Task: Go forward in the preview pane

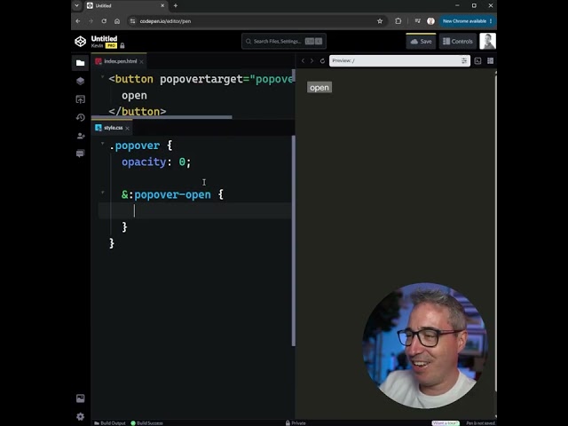Action: (312, 61)
